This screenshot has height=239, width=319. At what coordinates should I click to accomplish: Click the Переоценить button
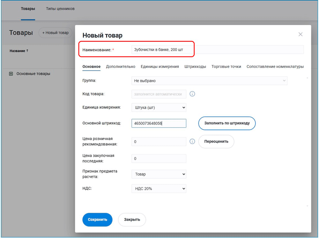tap(216, 141)
